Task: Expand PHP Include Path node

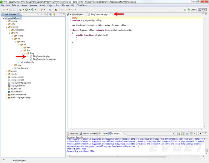Action: tap(6, 95)
